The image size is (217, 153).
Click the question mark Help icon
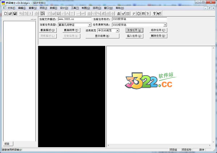[154, 13]
